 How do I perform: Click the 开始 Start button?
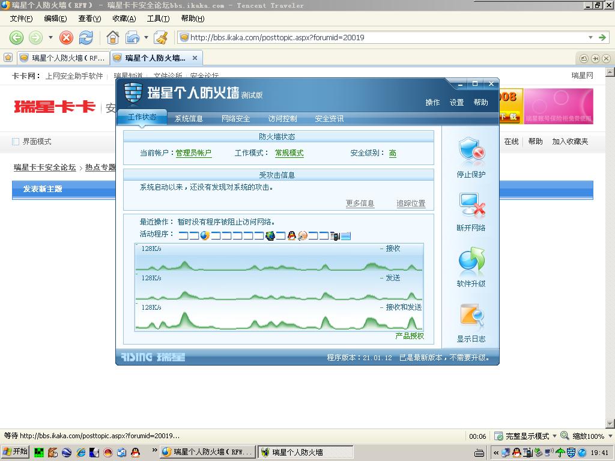click(15, 452)
